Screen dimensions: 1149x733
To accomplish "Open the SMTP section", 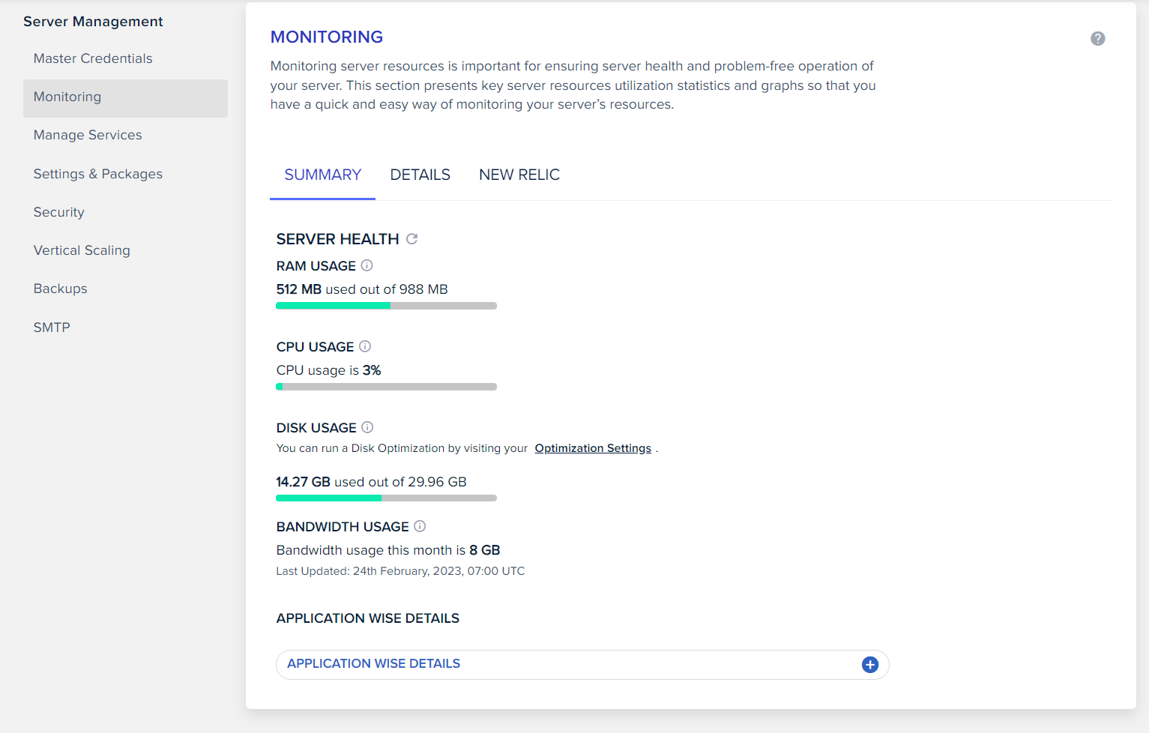I will [x=52, y=328].
